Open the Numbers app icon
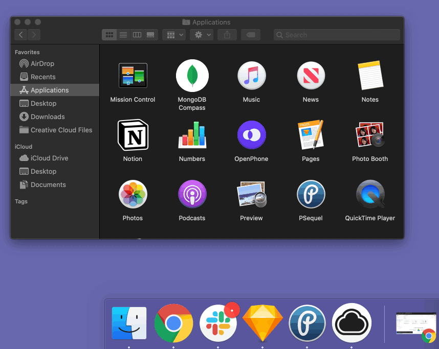The width and height of the screenshot is (439, 349). (192, 135)
